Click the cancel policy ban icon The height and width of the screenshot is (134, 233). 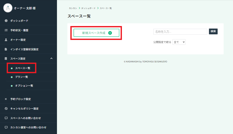click(6, 108)
